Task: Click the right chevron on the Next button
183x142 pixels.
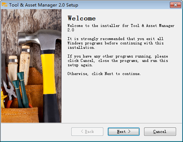Action: coord(129,131)
